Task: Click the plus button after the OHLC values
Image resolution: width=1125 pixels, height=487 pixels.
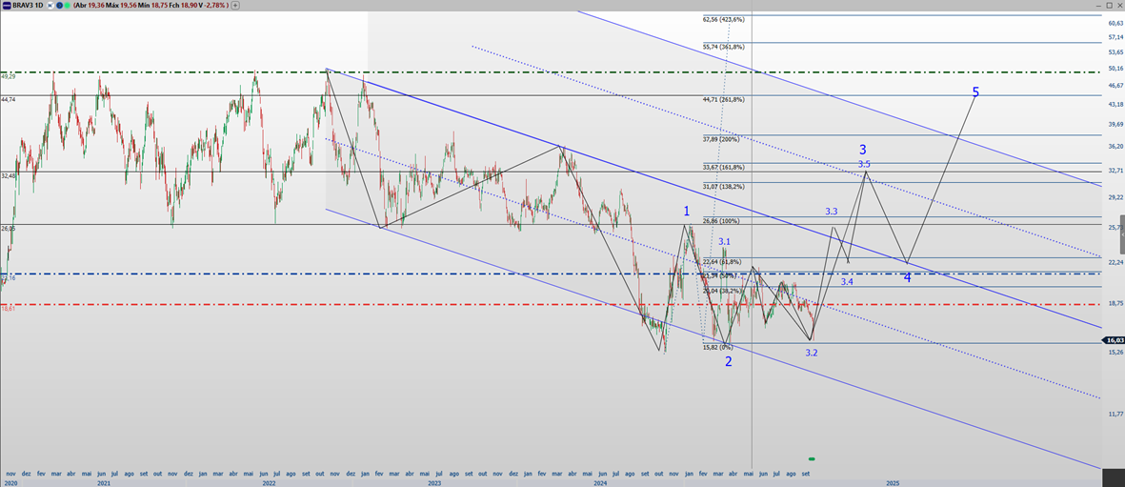Action: tap(235, 5)
